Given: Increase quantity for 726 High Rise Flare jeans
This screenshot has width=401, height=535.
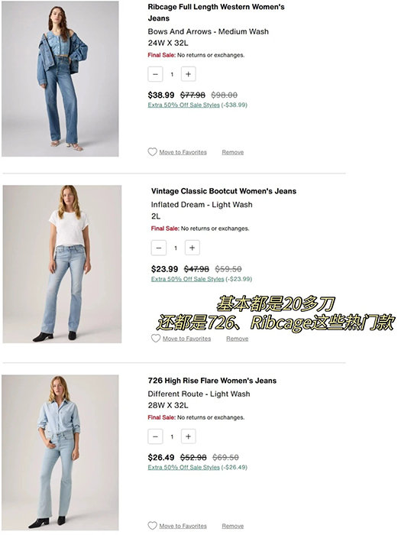Looking at the screenshot, I should click(188, 436).
